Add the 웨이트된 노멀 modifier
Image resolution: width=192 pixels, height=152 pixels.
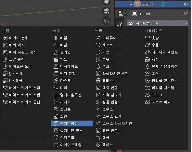17,66
